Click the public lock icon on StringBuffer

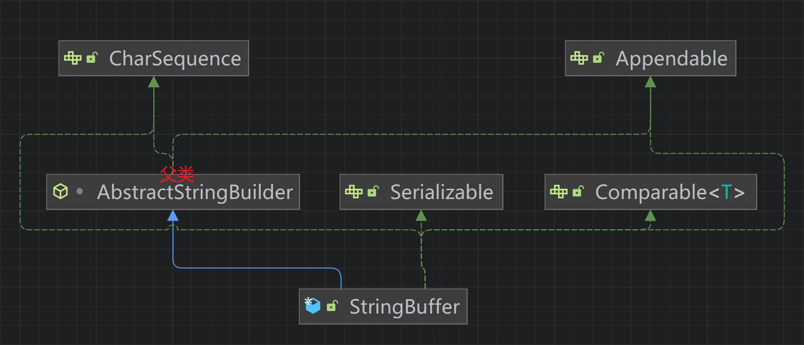point(332,306)
